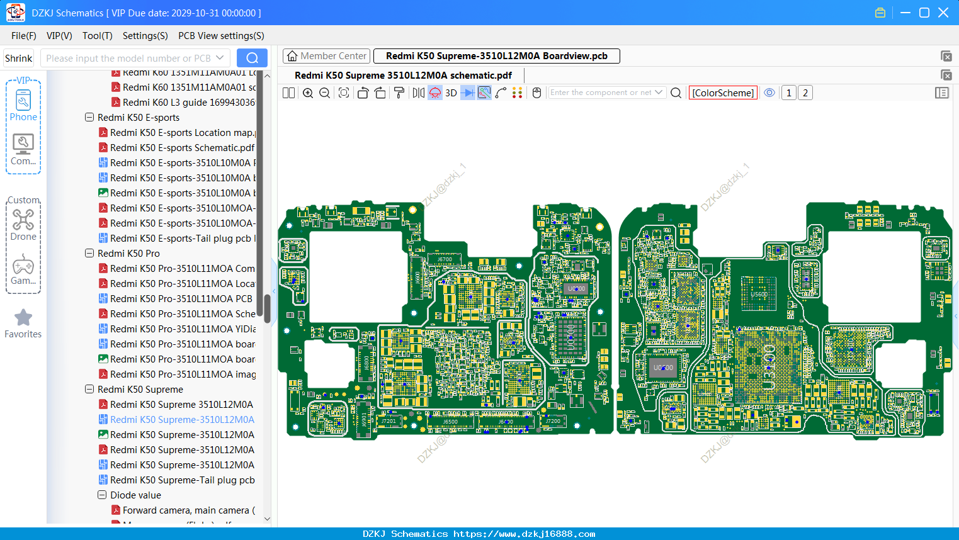959x540 pixels.
Task: Open Redmi K50 Pro-3510L11MOA PCB file
Action: [x=176, y=298]
